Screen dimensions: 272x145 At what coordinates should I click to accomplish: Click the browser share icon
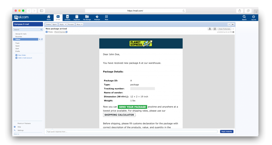tap(240, 11)
